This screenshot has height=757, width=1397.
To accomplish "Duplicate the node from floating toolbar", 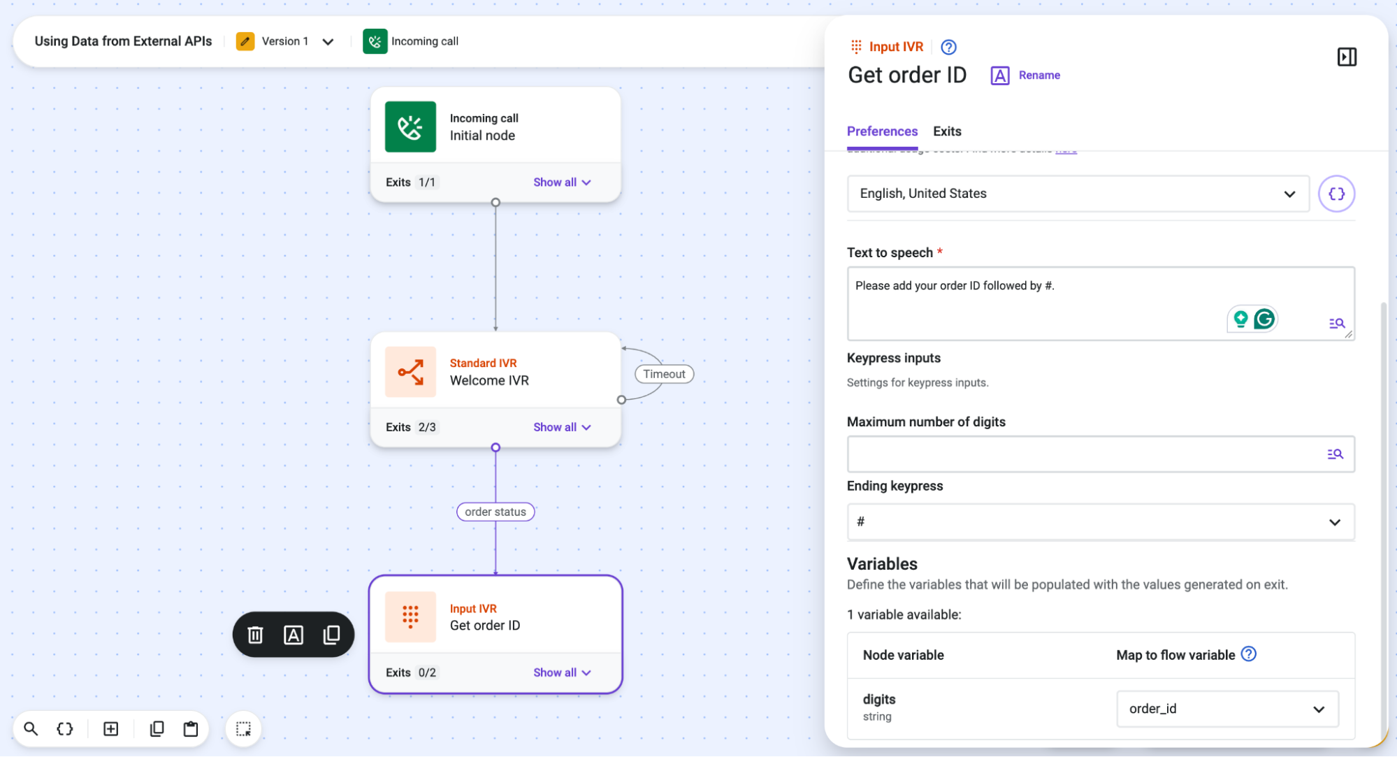I will click(331, 635).
